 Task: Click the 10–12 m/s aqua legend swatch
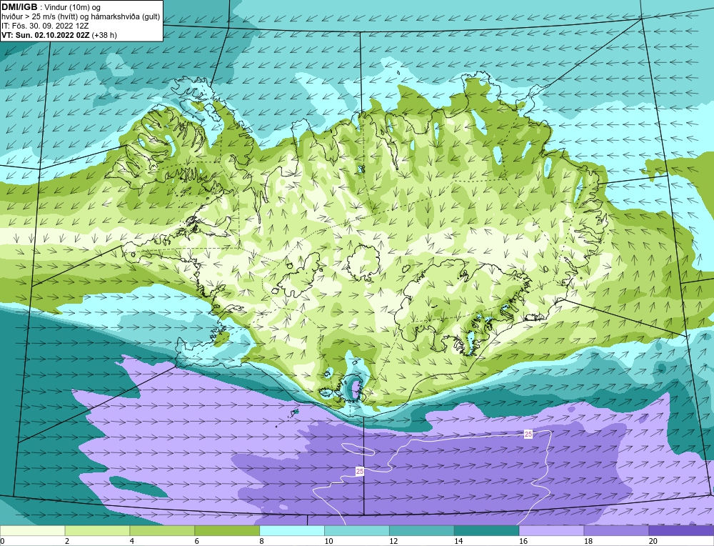click(x=356, y=530)
